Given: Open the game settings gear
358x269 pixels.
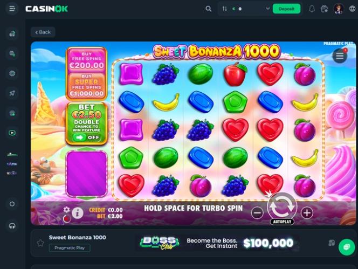Looking at the screenshot, I should pyautogui.click(x=66, y=209).
